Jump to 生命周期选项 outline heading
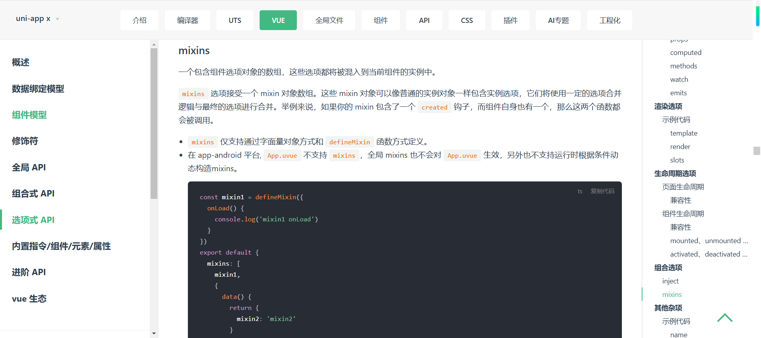This screenshot has width=761, height=338. coord(675,174)
